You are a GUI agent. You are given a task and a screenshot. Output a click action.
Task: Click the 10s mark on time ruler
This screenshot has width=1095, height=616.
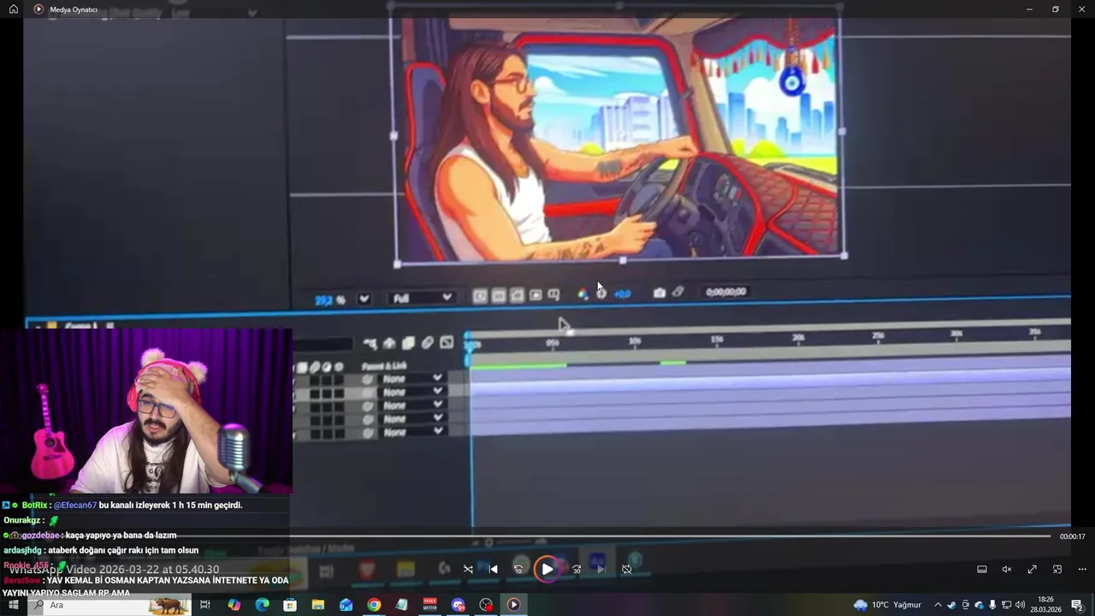[x=635, y=341]
